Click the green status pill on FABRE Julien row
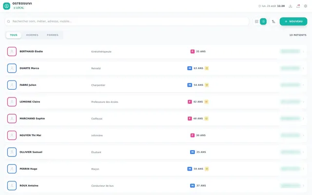Image resolution: width=312 pixels, height=195 pixels. coord(291,85)
